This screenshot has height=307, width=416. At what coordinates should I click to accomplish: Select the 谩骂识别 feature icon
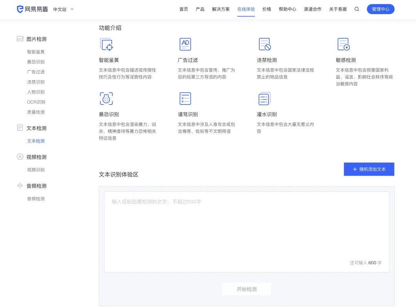(x=185, y=98)
